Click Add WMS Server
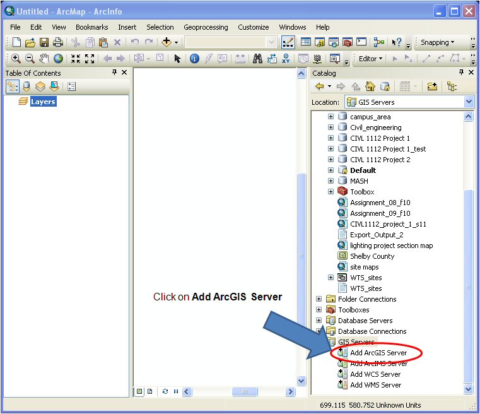480x414 pixels. coord(376,385)
